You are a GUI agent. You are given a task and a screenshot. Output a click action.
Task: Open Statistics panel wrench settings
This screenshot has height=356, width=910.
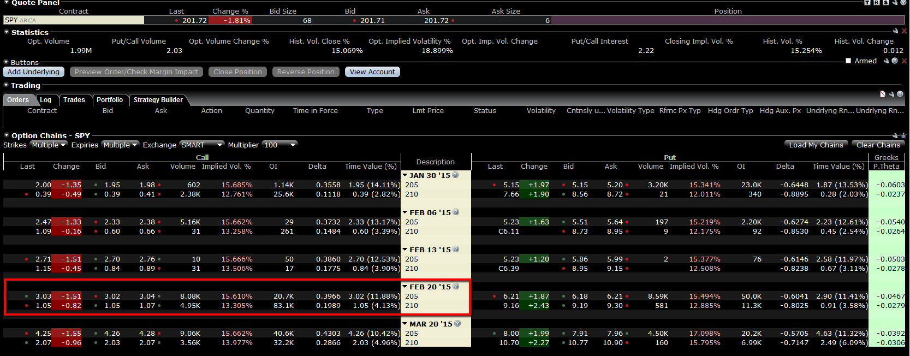pos(895,31)
